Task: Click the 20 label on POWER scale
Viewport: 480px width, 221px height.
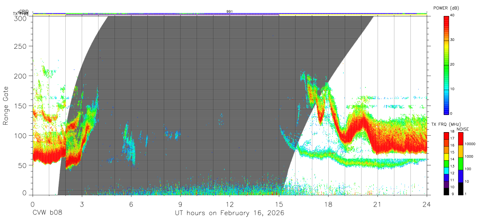Action: pos(453,64)
